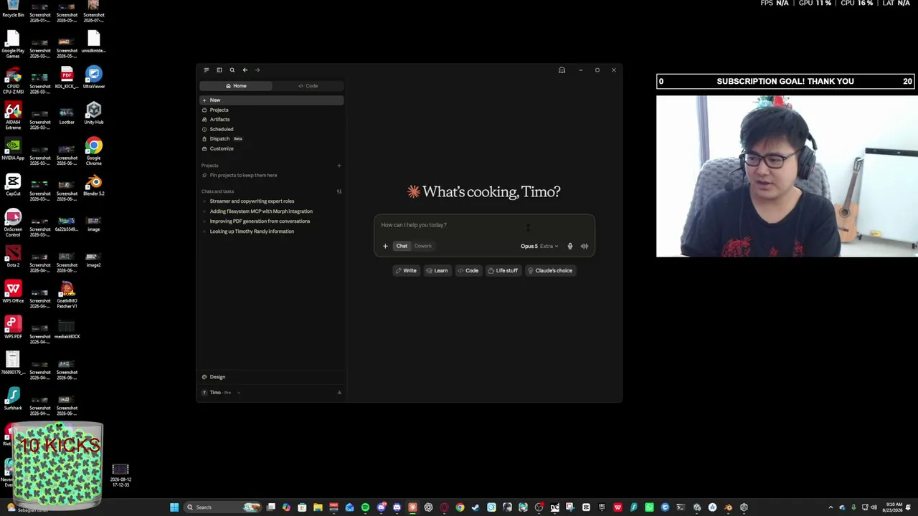
Task: Choose the Life stuff suggestion chip
Action: [x=503, y=271]
